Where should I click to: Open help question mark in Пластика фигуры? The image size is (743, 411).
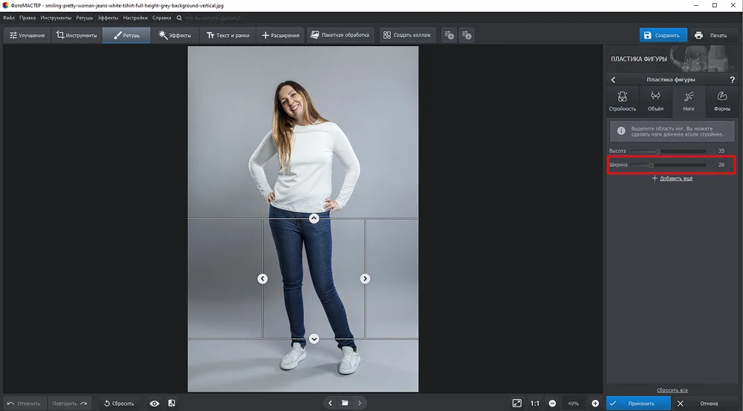click(x=732, y=79)
